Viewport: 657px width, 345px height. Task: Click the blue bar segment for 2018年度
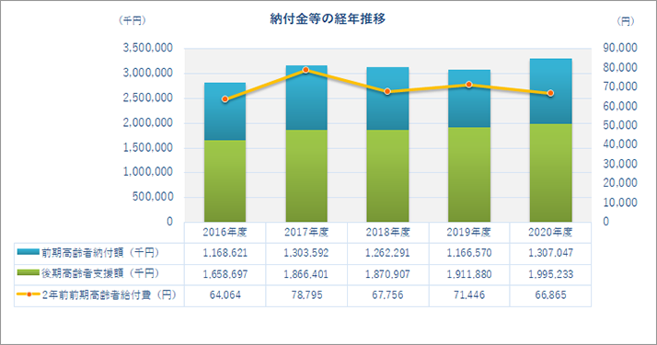click(388, 98)
